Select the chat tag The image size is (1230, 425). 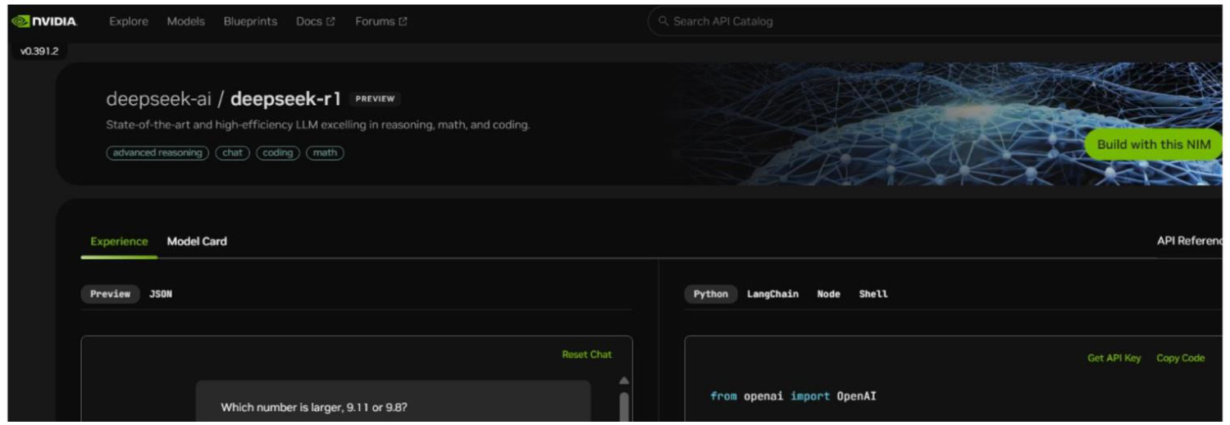[233, 153]
